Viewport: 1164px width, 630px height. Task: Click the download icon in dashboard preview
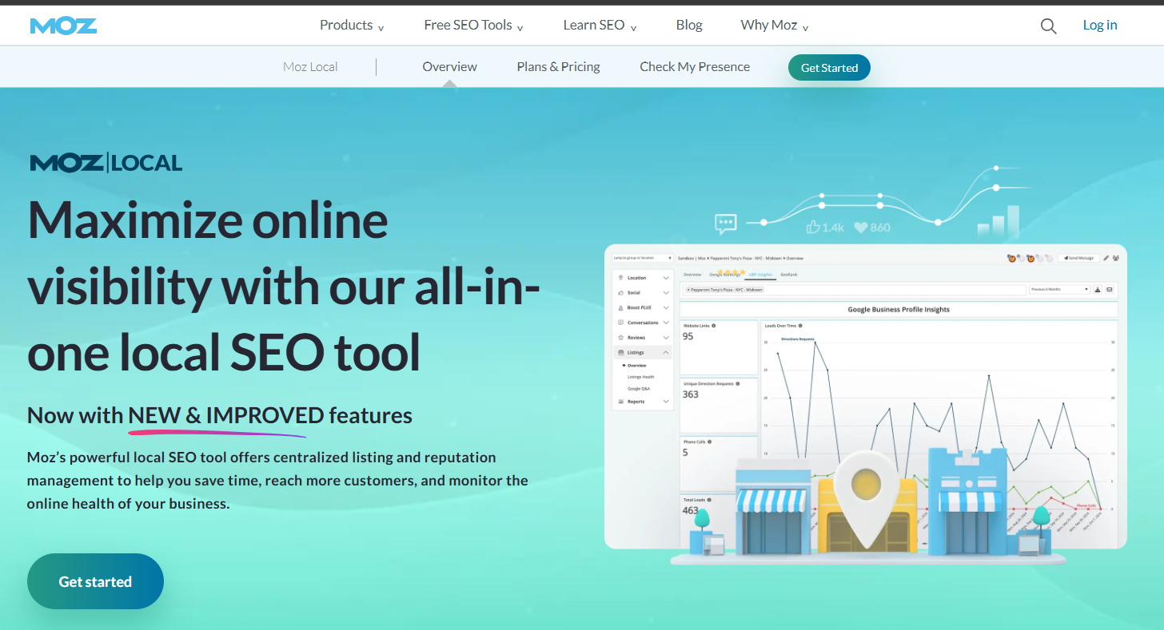point(1098,289)
